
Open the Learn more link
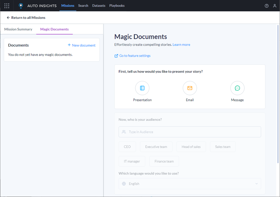point(181,45)
